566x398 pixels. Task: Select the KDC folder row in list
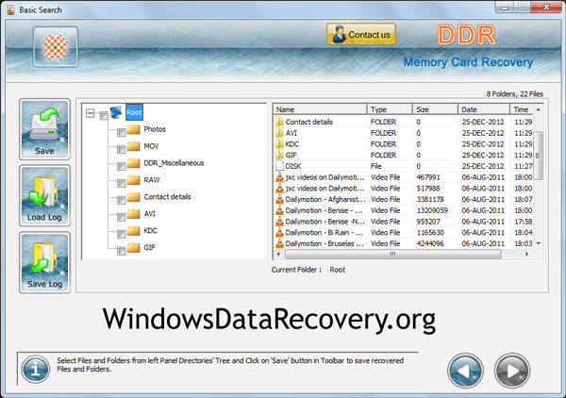coord(404,144)
